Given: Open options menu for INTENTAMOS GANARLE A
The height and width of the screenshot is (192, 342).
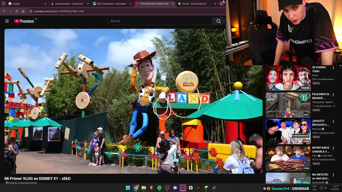Looking at the screenshot, I should click(x=333, y=148).
